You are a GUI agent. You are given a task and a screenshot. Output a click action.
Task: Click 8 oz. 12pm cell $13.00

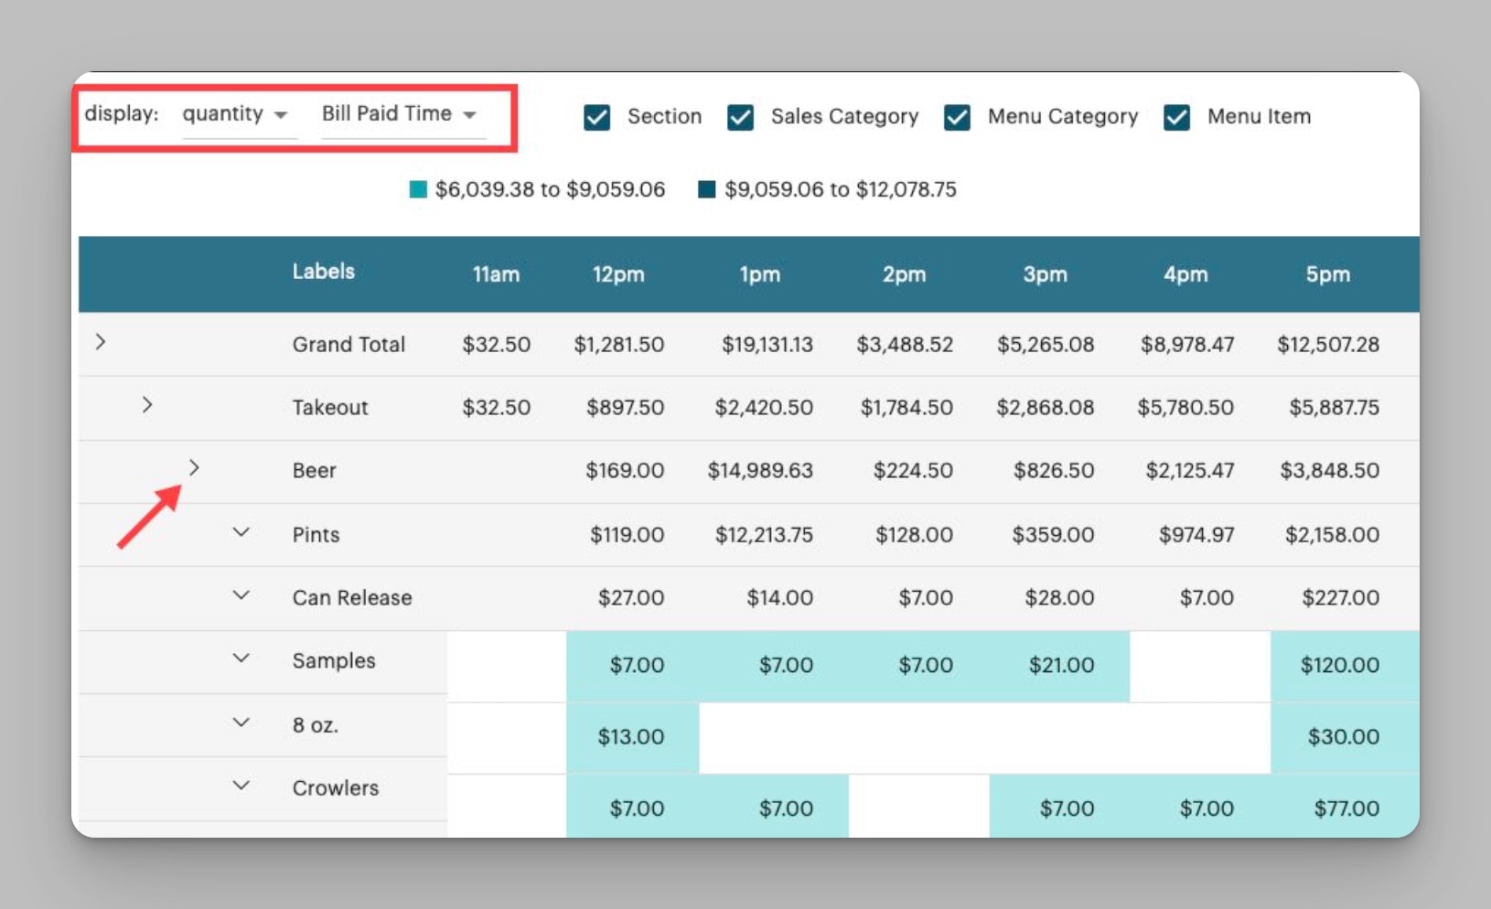click(x=633, y=737)
